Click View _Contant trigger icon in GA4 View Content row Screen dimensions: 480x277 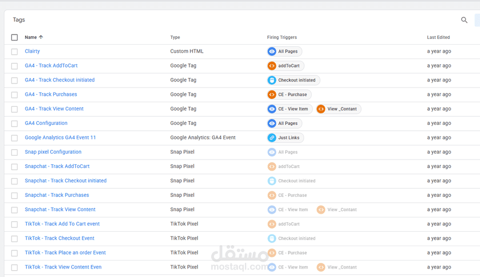point(321,109)
